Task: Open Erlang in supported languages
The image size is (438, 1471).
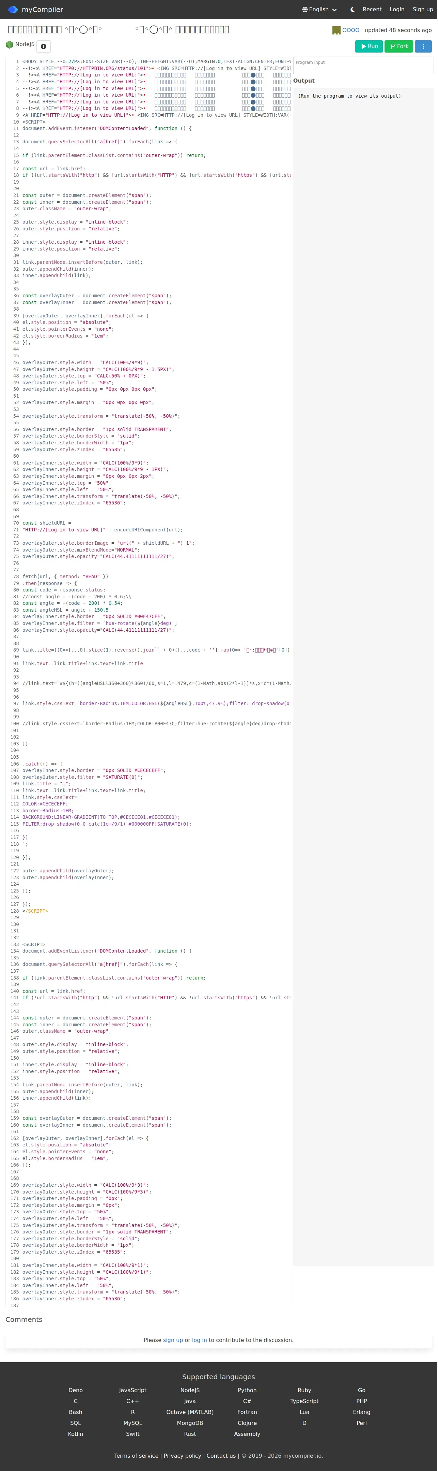Action: (362, 1412)
